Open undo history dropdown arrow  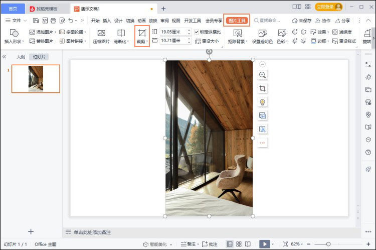coord(76,21)
